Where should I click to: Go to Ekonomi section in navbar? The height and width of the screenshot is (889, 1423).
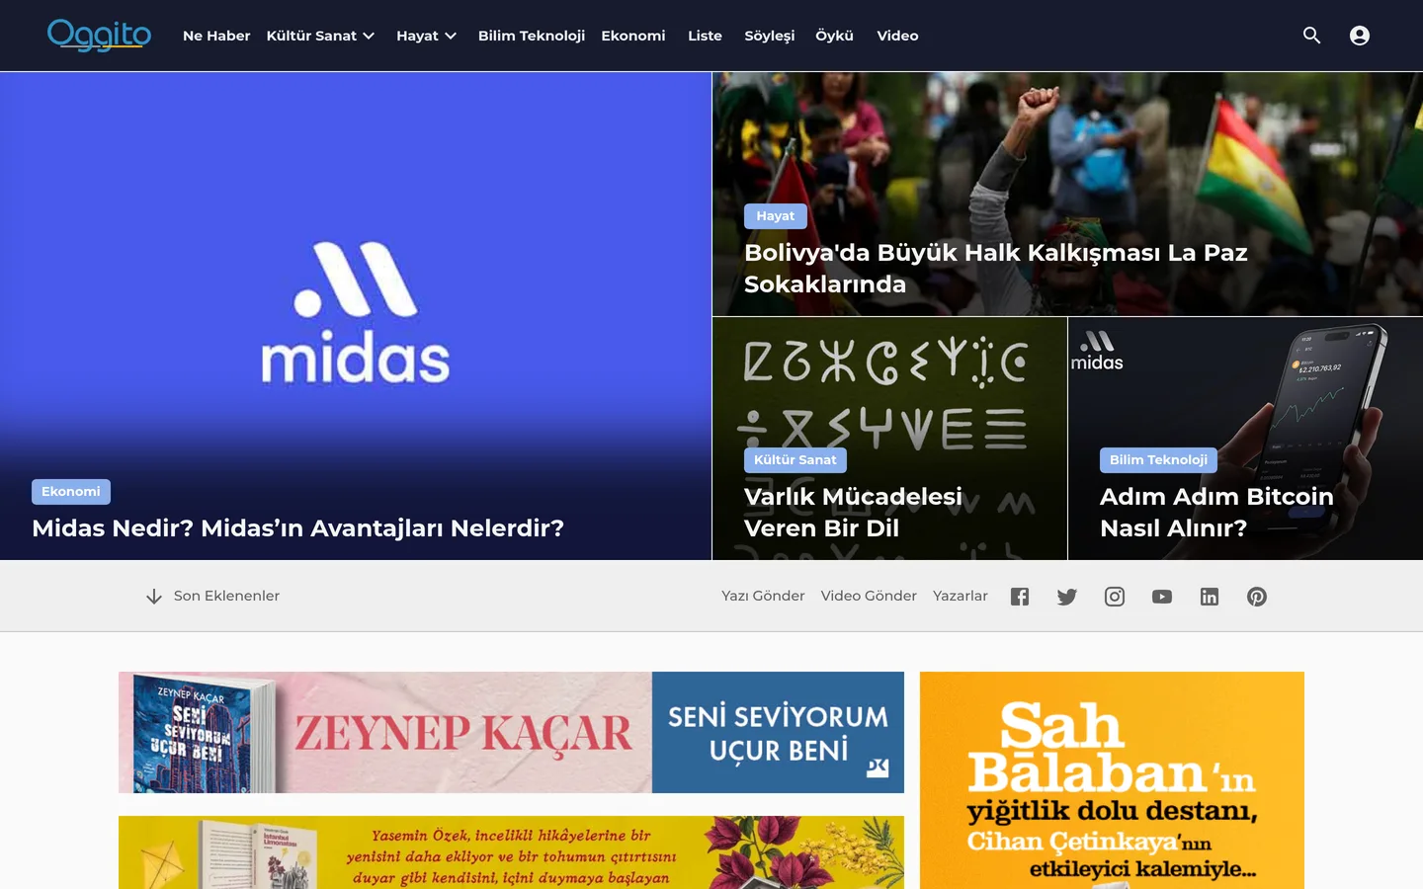[633, 36]
